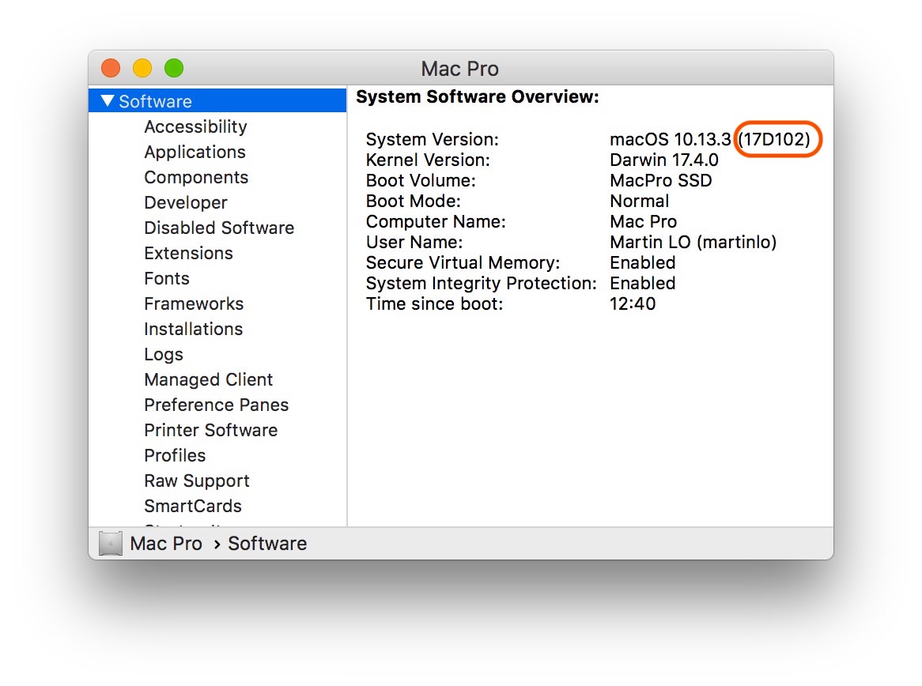The width and height of the screenshot is (922, 686).
Task: Click the Boot Volume label
Action: click(x=421, y=180)
